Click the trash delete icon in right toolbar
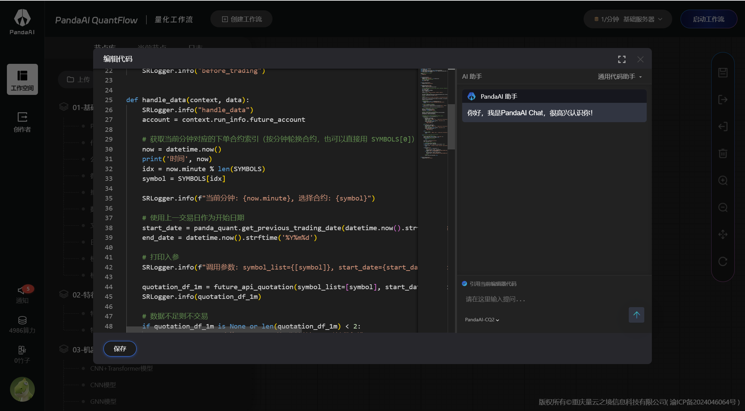This screenshot has width=745, height=411. pos(723,154)
